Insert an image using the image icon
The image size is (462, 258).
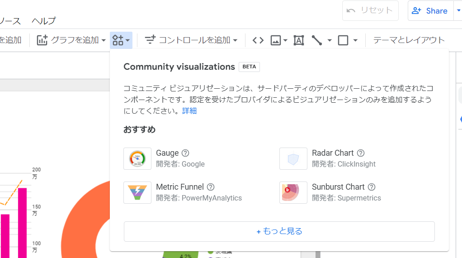(x=275, y=40)
